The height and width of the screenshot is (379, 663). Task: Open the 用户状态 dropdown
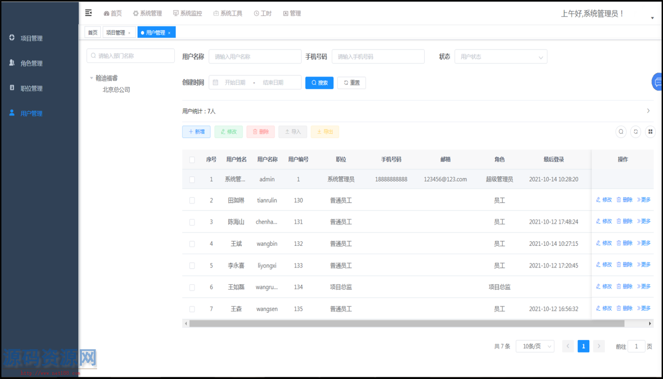501,56
